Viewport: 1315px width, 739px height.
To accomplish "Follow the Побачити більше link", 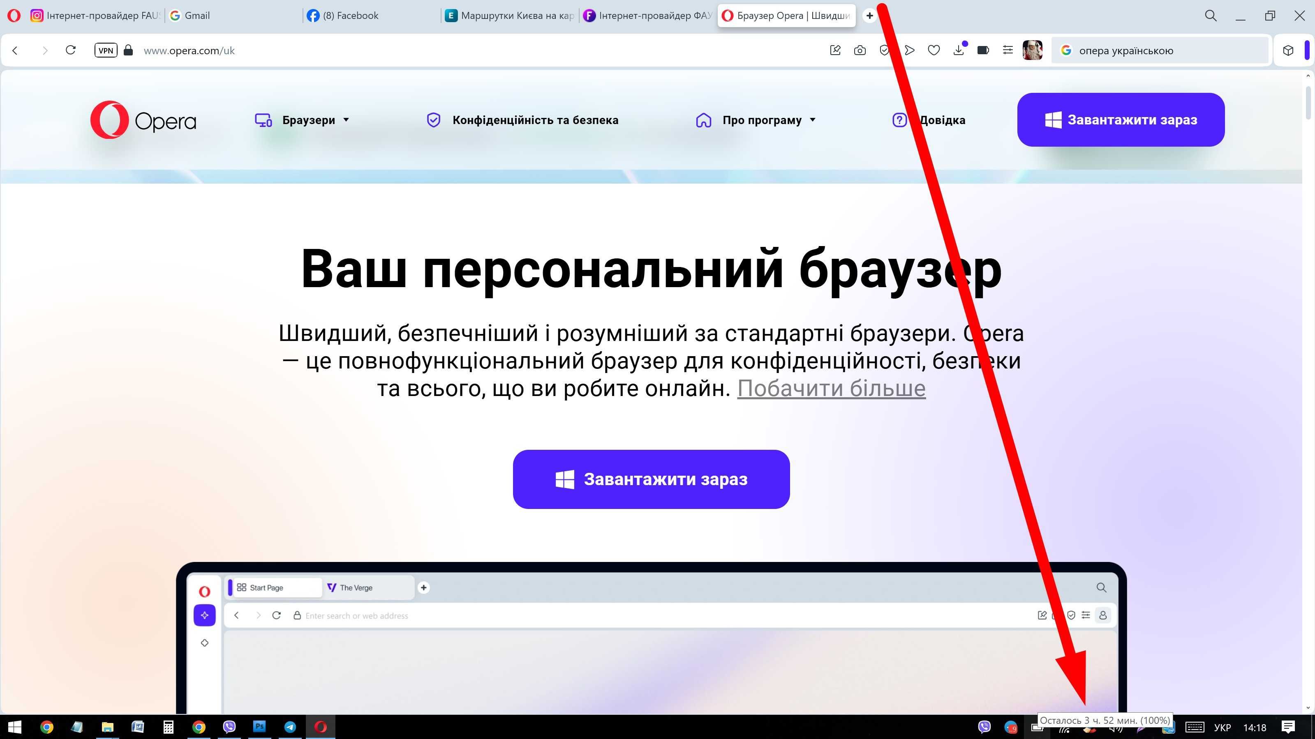I will point(831,389).
